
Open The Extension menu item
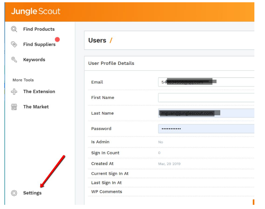point(39,91)
